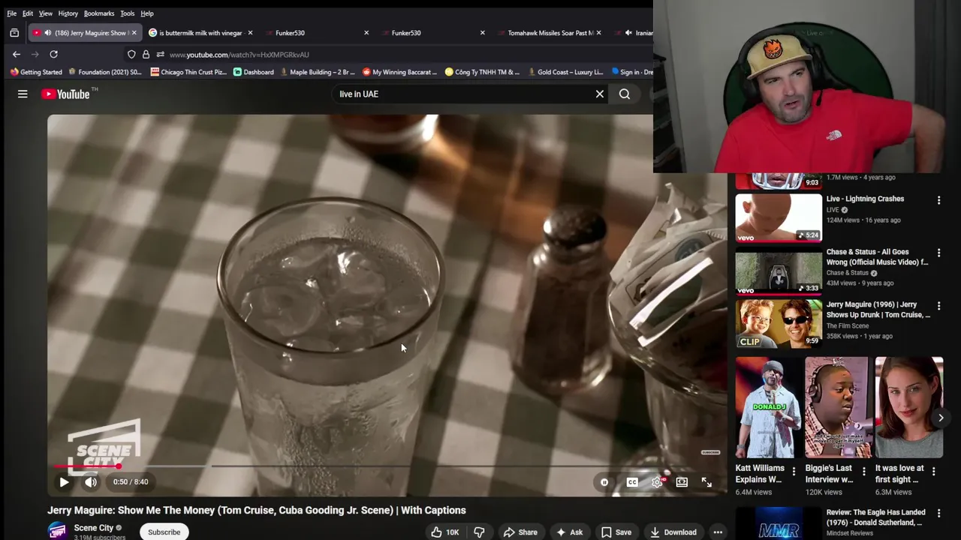Open options for Jerry Shows Up Drunk
Image resolution: width=961 pixels, height=540 pixels.
coord(938,306)
